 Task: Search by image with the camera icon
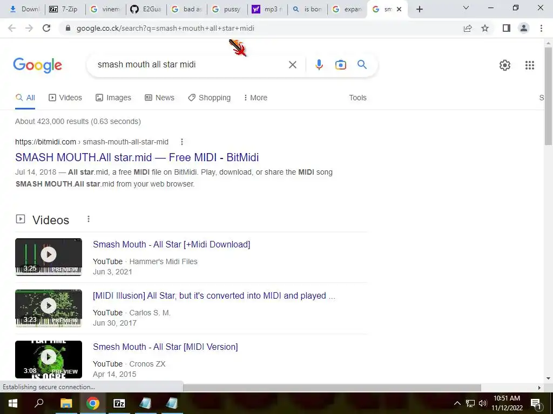[x=341, y=65]
